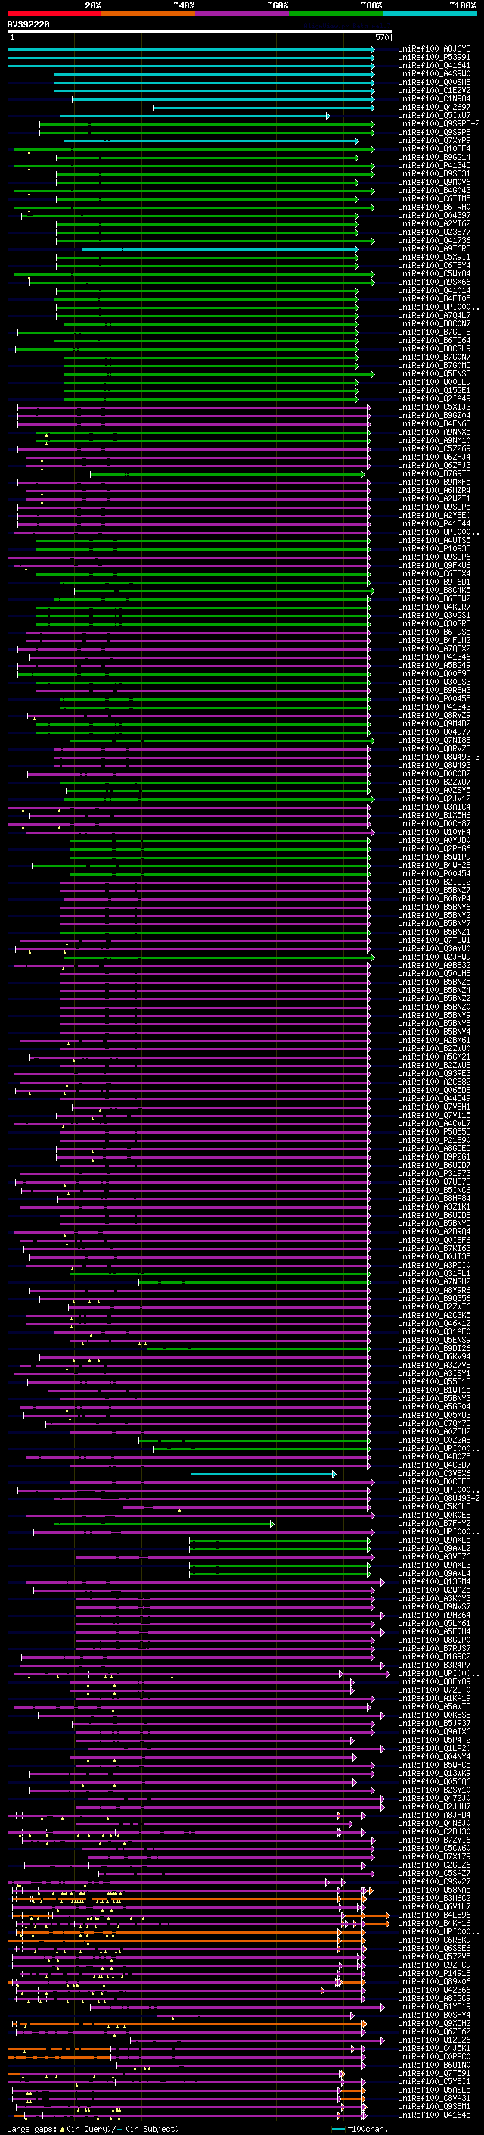Select the UniRef100_Q42697 label
Viewport: 484px width, 2135px height.
(x=434, y=107)
